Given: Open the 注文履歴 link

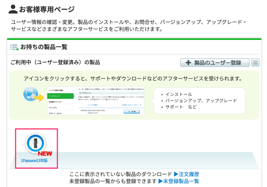Looking at the screenshot, I should [189, 174].
